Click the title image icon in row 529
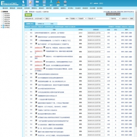Image resolution: width=137 pixels, height=137 pixels. (x=44, y=61)
